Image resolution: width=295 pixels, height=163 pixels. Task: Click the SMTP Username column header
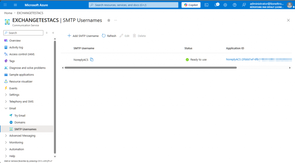84,48
